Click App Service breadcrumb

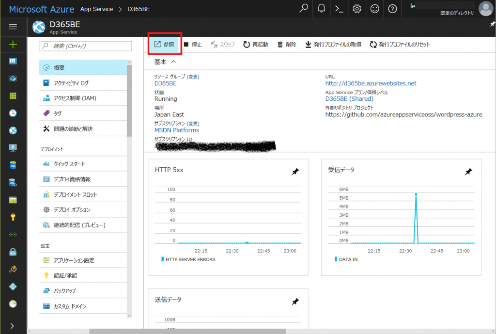[96, 9]
